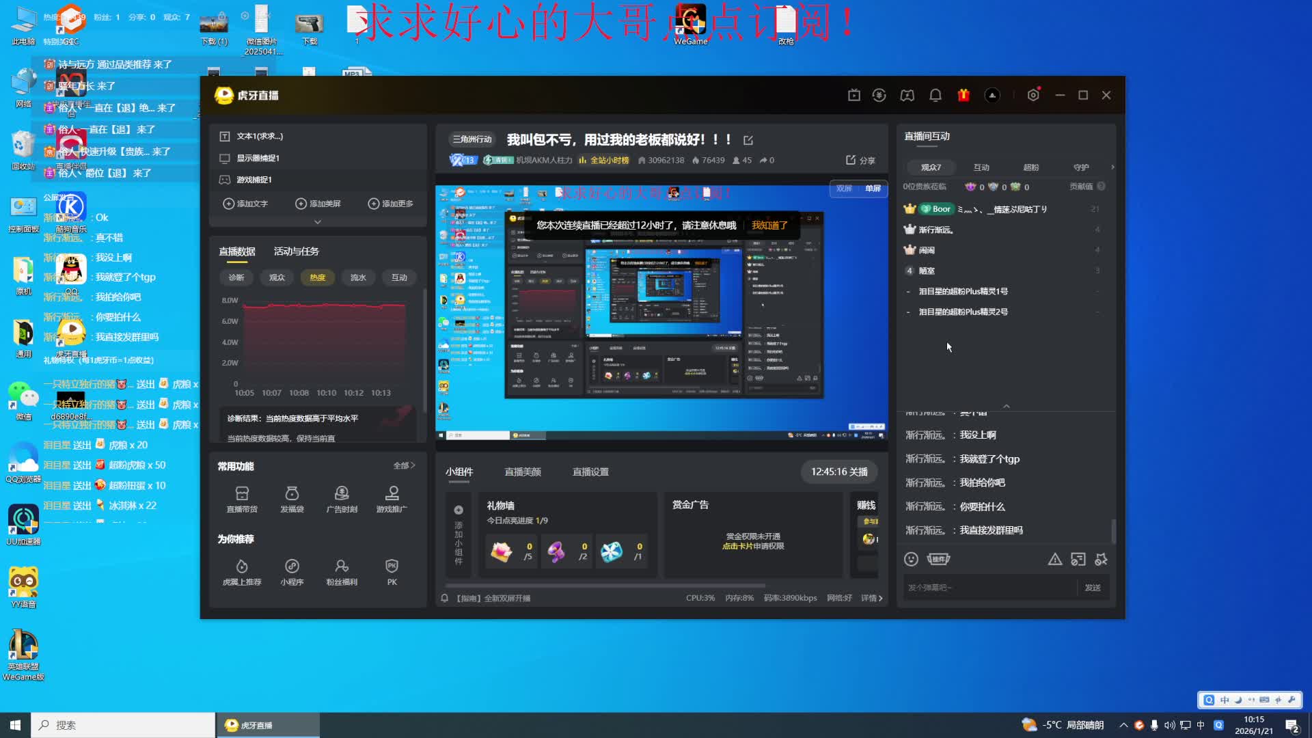The image size is (1312, 738).
Task: Expand more audience tabs with right arrow
Action: click(x=1112, y=167)
